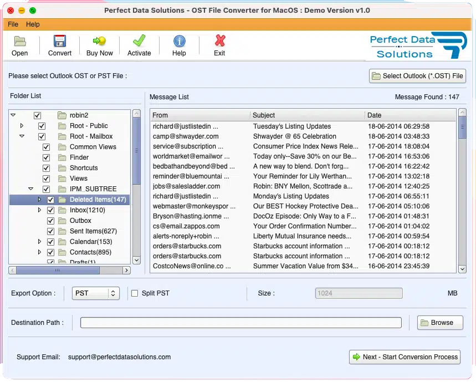Click the Deleted Items folder icon
The width and height of the screenshot is (476, 382).
62,200
